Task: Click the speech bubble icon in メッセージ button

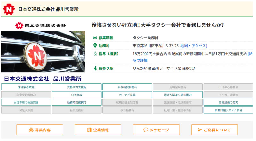Action: pyautogui.click(x=146, y=130)
